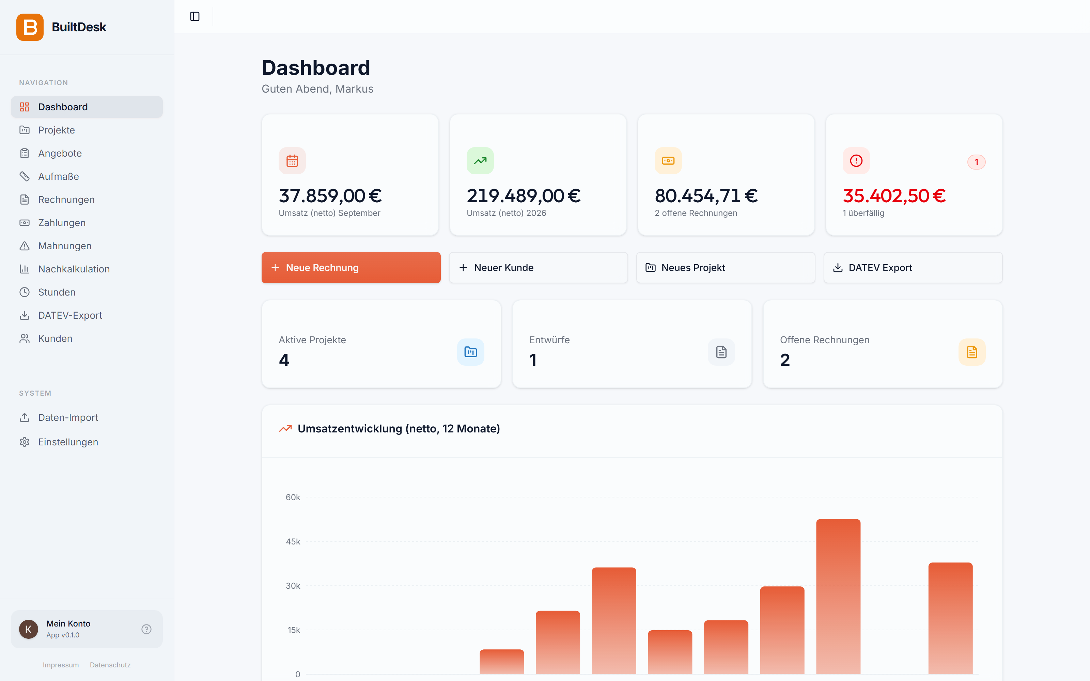Open Nachkalkulation page
The width and height of the screenshot is (1090, 681).
(x=87, y=269)
